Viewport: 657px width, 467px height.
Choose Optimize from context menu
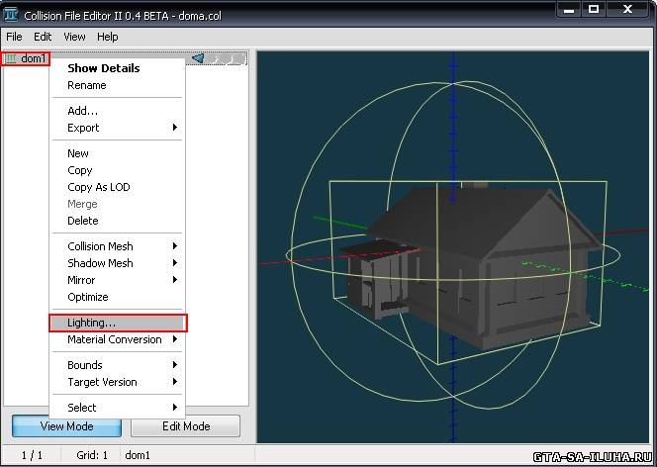(x=118, y=297)
